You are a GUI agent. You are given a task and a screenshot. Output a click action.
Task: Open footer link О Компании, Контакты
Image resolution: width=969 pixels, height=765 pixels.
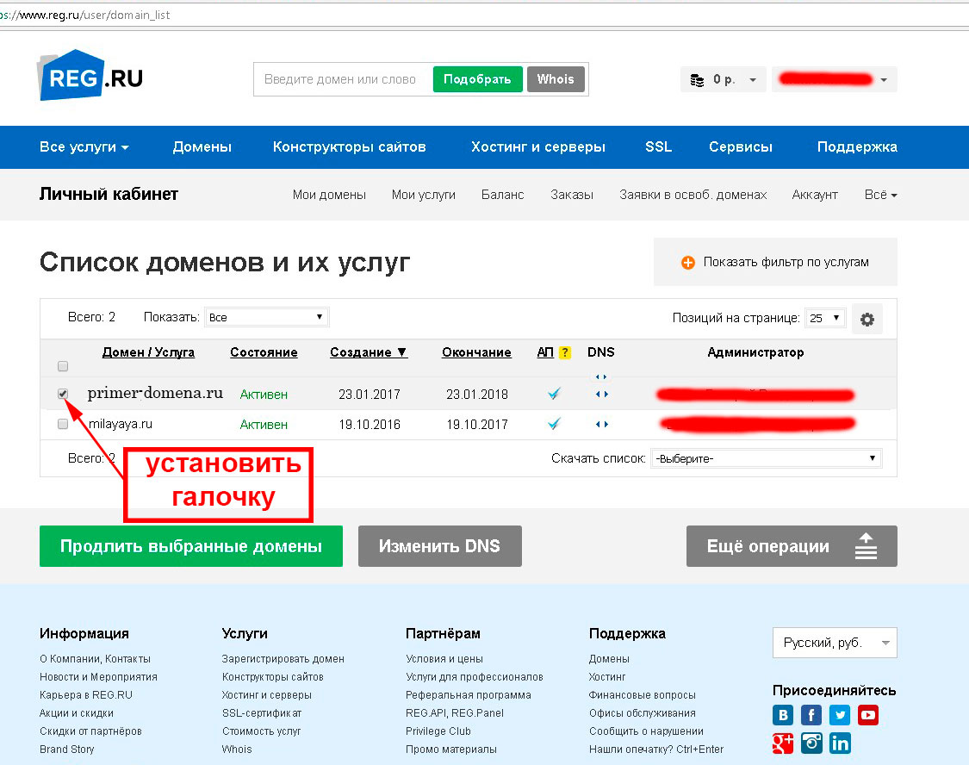pyautogui.click(x=95, y=659)
